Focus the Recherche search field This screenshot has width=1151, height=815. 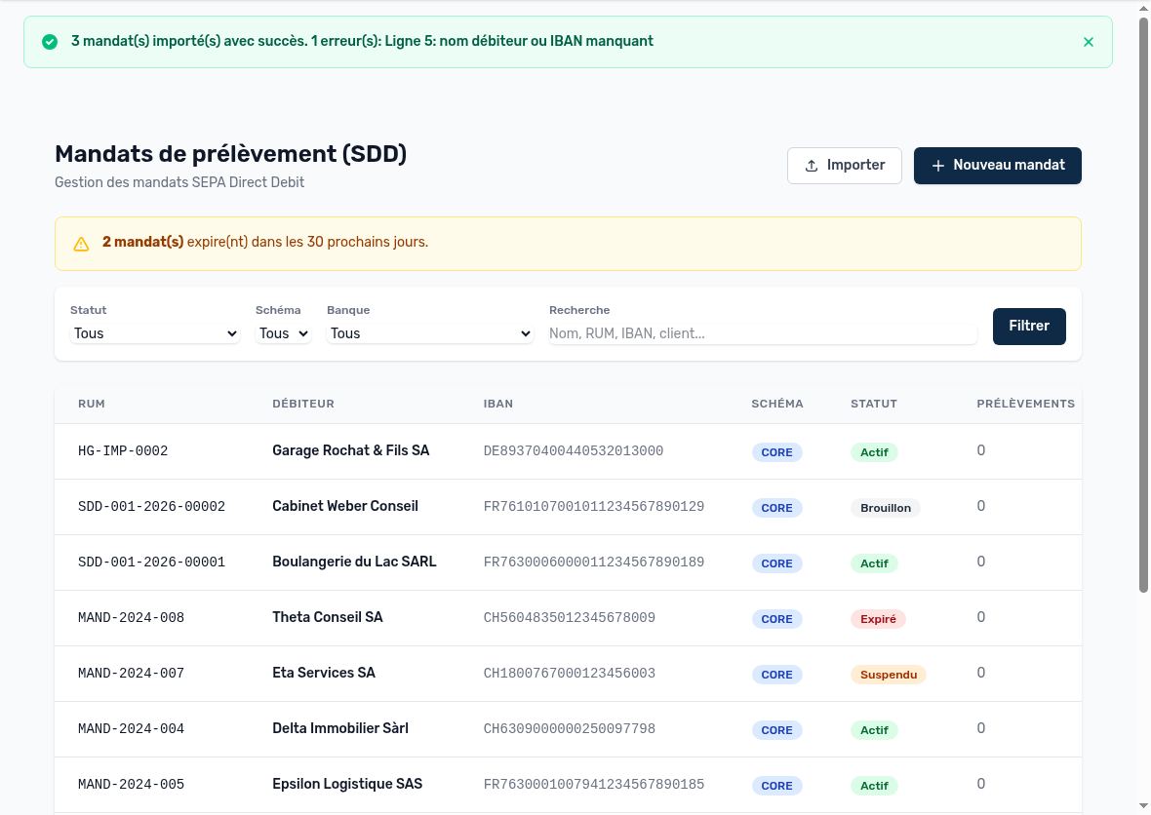(x=763, y=333)
